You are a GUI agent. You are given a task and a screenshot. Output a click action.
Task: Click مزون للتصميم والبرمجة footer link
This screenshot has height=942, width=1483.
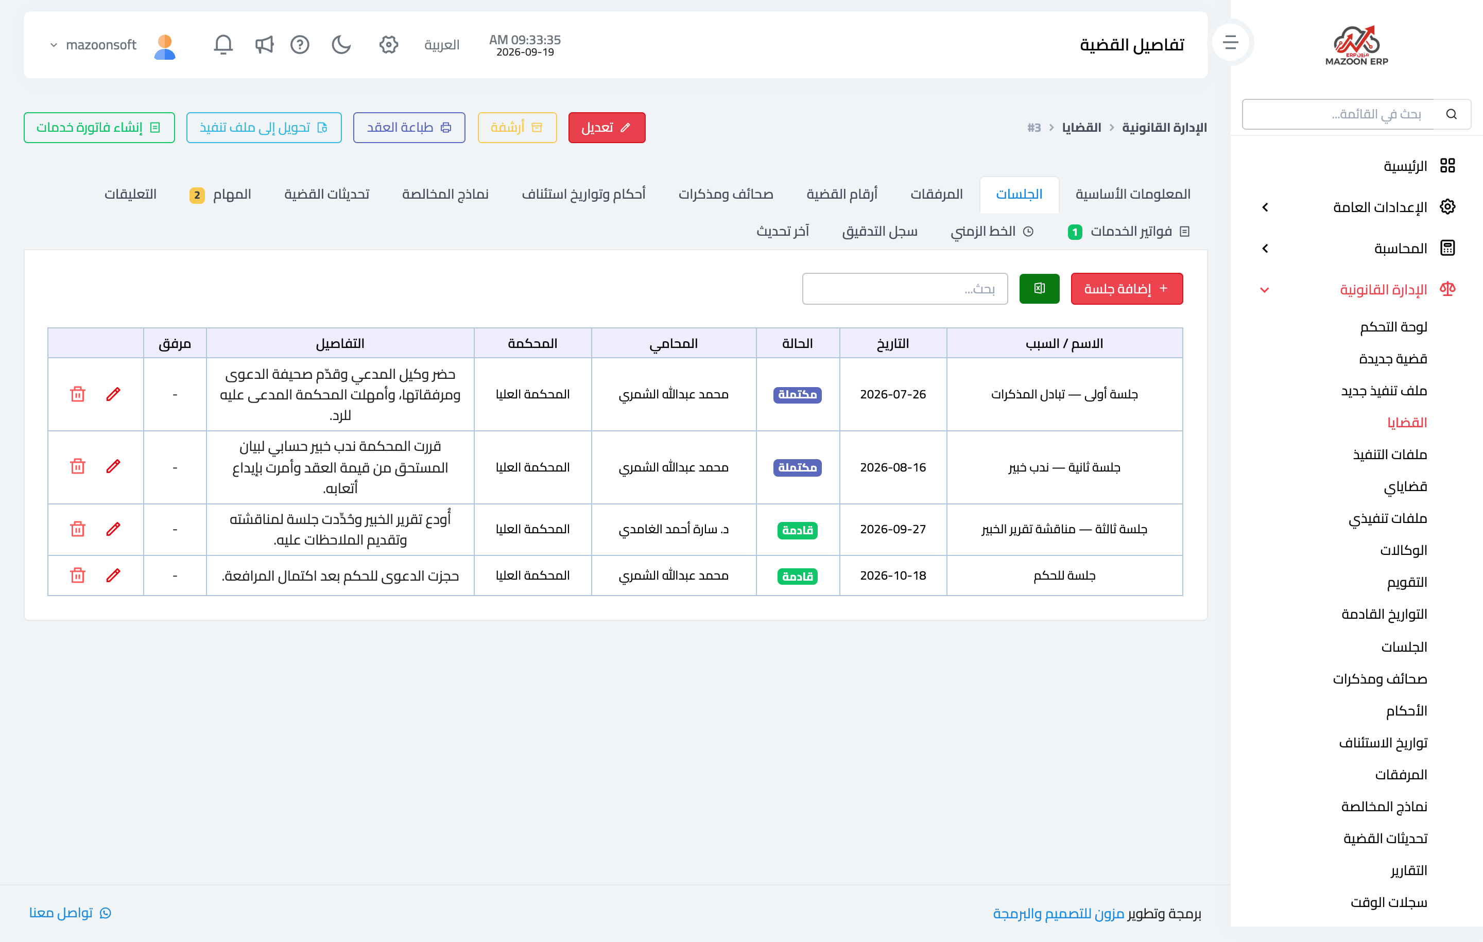pyautogui.click(x=1059, y=914)
